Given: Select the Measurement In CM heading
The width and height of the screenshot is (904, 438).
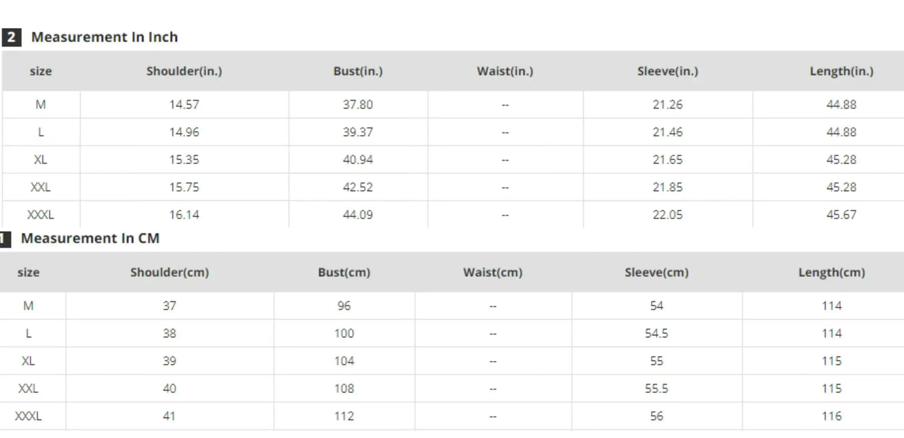Looking at the screenshot, I should pos(90,238).
